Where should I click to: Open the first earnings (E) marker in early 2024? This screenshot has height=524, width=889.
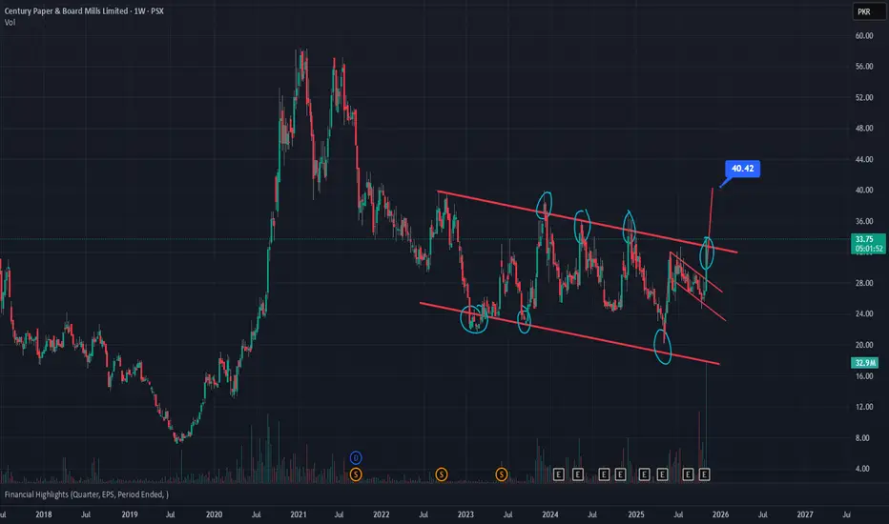pyautogui.click(x=558, y=474)
